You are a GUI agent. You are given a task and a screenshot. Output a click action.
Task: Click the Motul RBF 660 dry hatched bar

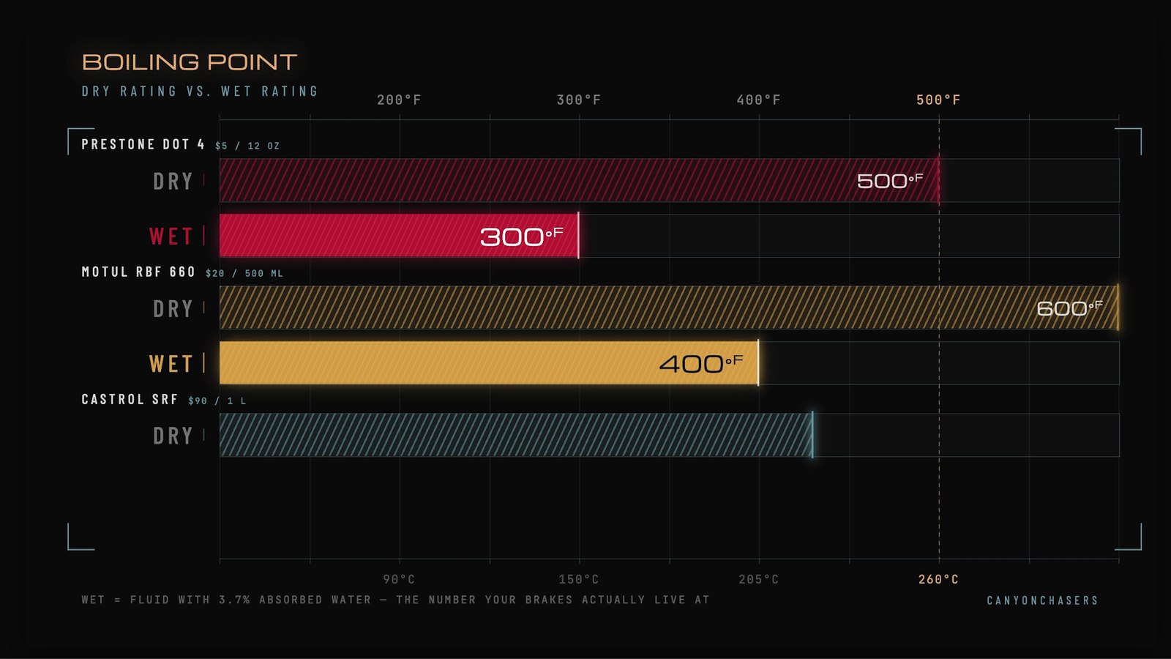pos(669,308)
